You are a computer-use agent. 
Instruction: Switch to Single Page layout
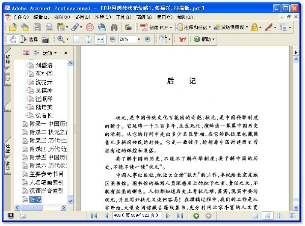pos(255,216)
